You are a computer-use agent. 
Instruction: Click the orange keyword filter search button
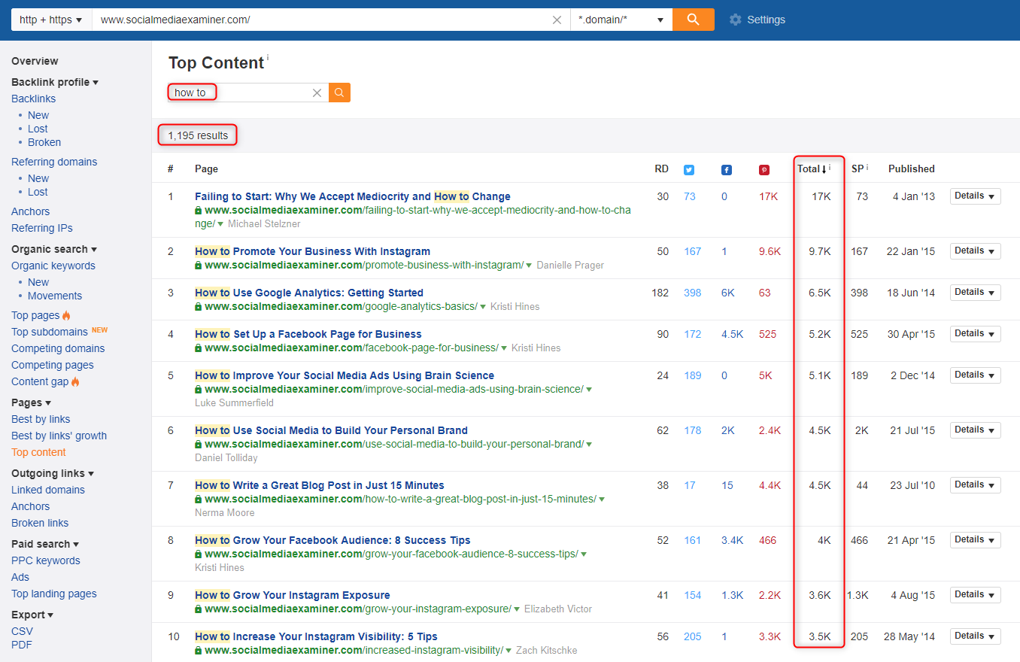(x=339, y=93)
